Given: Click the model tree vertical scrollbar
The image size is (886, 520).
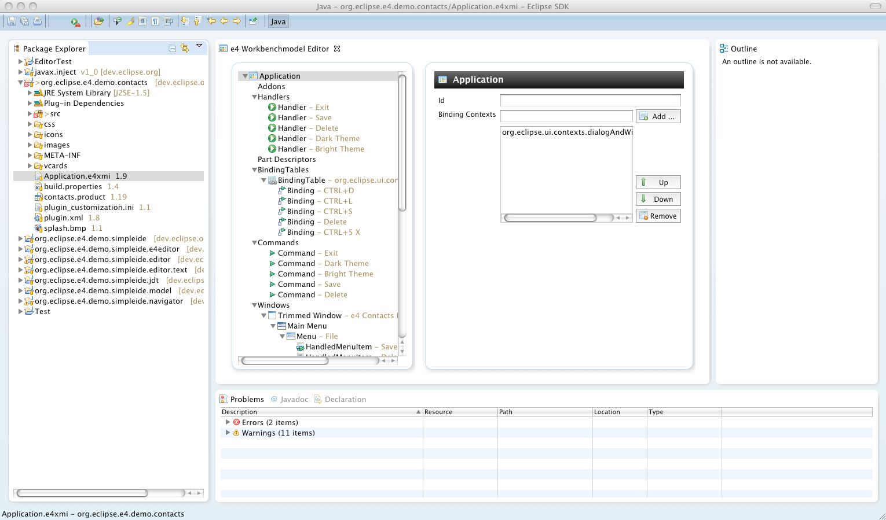Looking at the screenshot, I should 402,214.
